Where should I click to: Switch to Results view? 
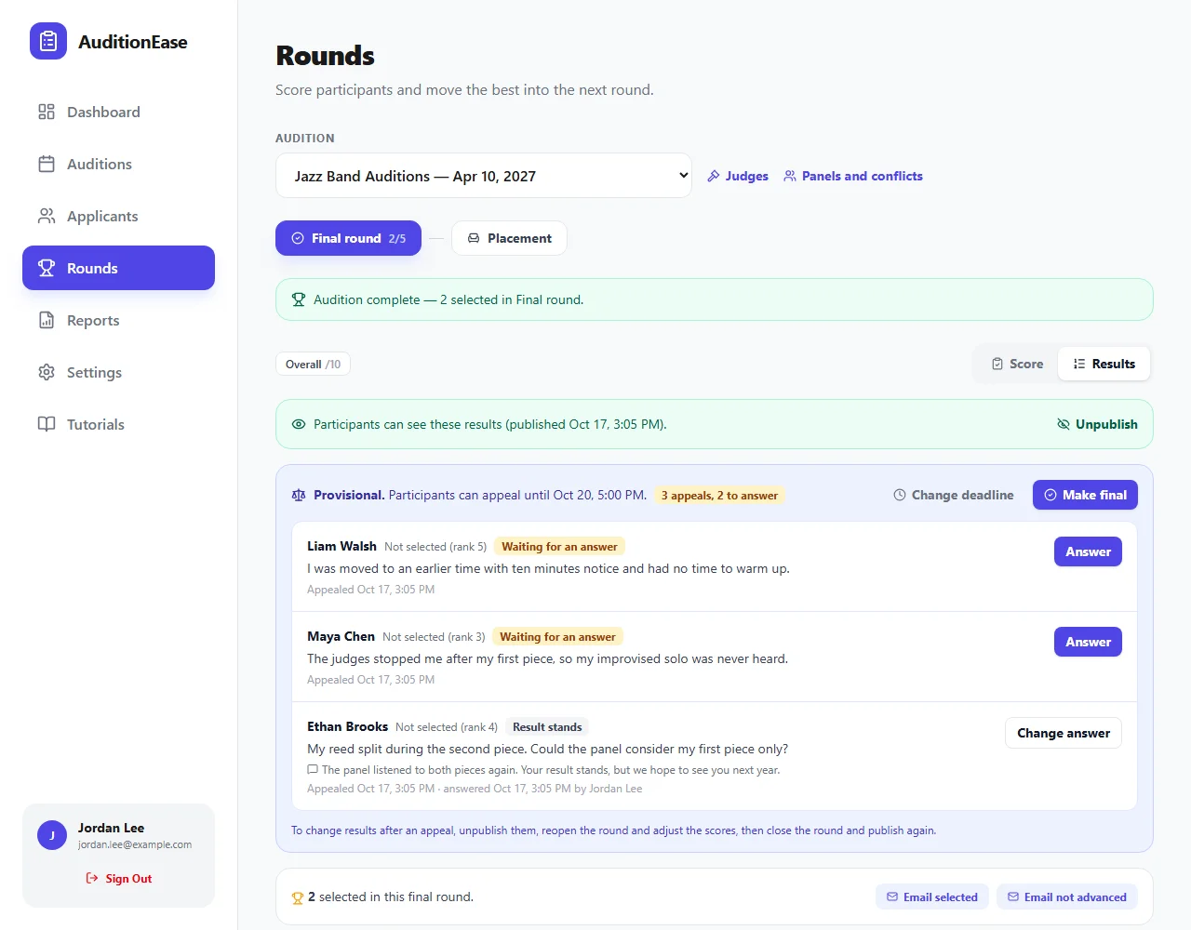(1104, 364)
